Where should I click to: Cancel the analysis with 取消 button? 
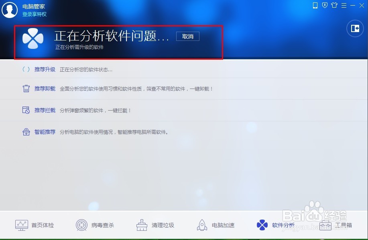point(188,36)
